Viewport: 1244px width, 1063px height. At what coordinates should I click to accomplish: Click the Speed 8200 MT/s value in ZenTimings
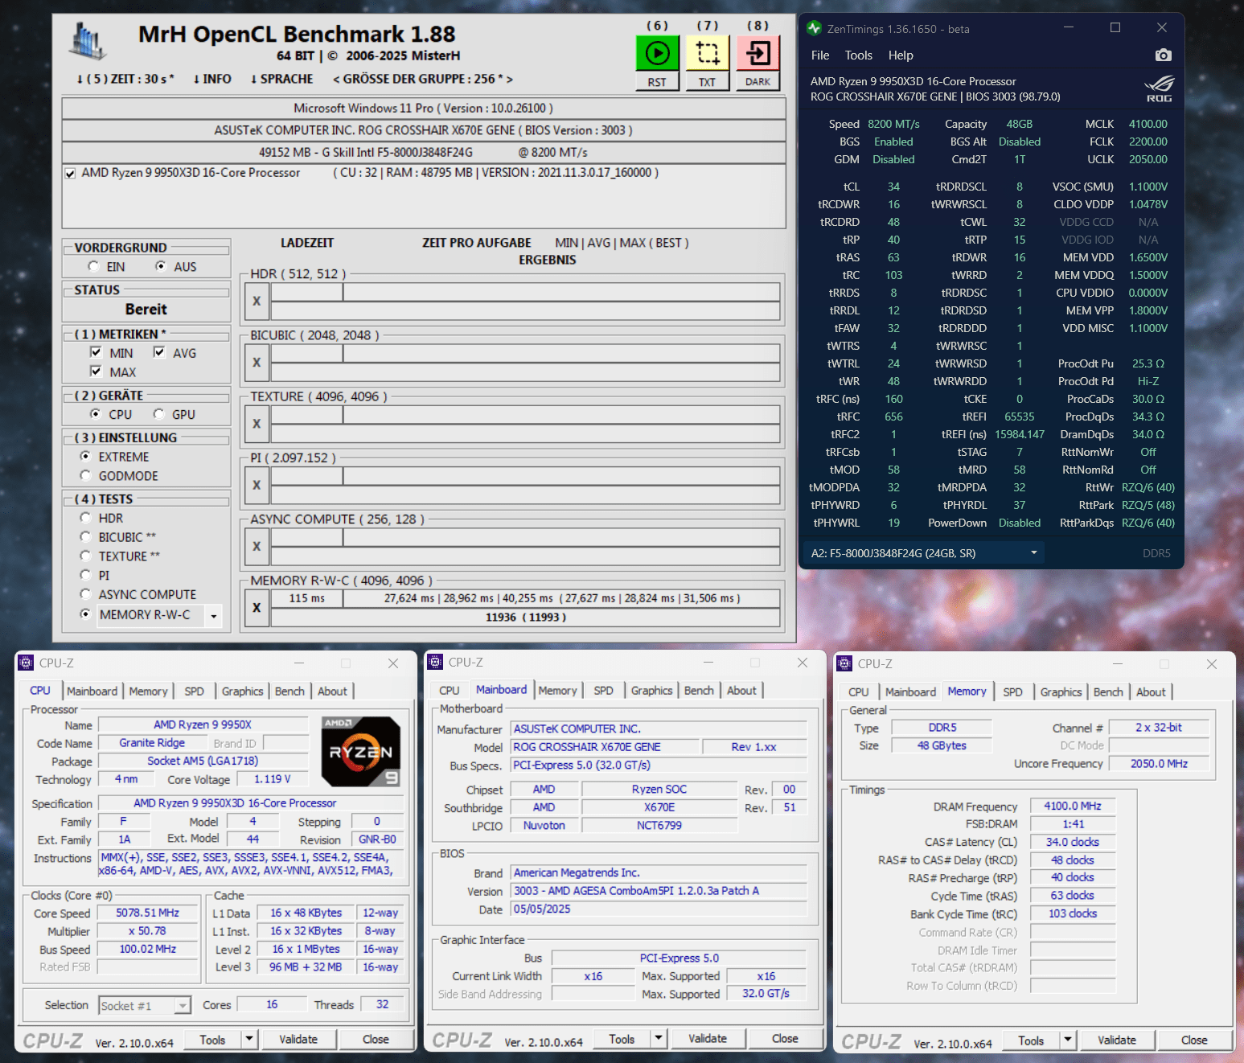tap(893, 124)
